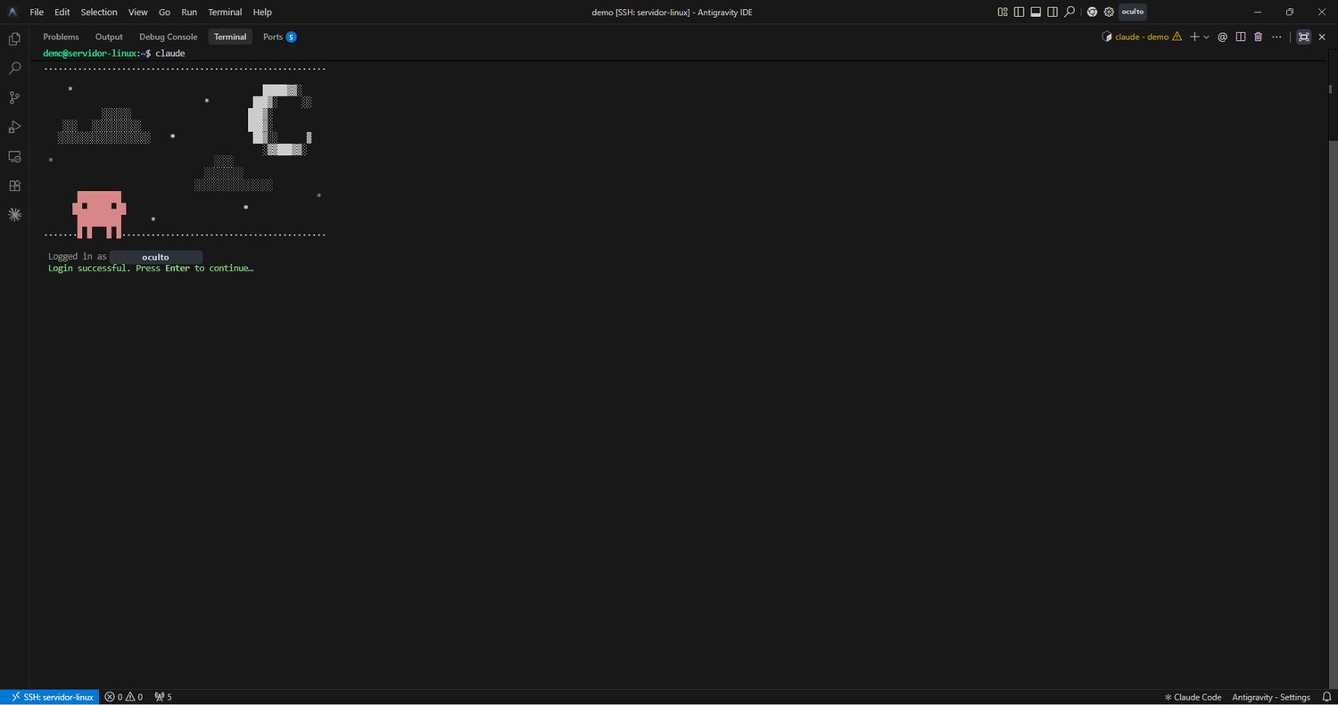Viewport: 1338px width, 705px height.
Task: Click the oculto account button in title bar
Action: tap(1133, 12)
